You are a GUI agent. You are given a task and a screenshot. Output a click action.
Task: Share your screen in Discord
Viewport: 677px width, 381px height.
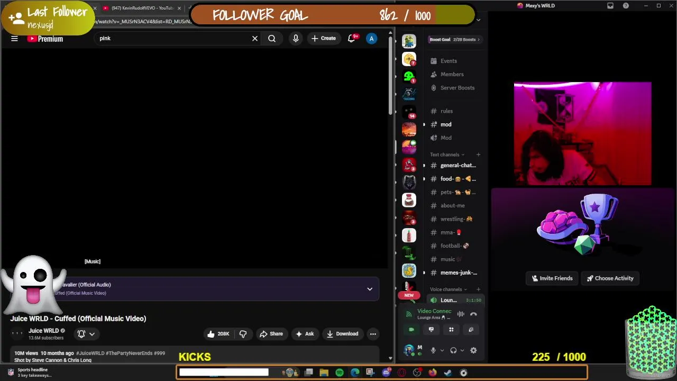coord(431,330)
